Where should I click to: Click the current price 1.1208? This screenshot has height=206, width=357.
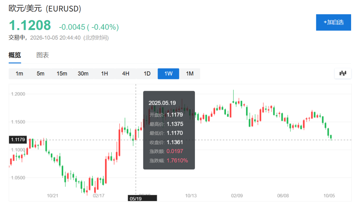point(30,25)
